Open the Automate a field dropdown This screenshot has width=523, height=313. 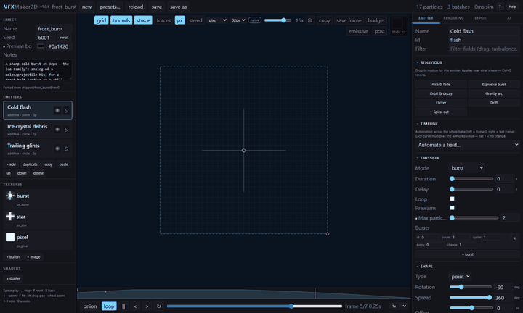467,145
